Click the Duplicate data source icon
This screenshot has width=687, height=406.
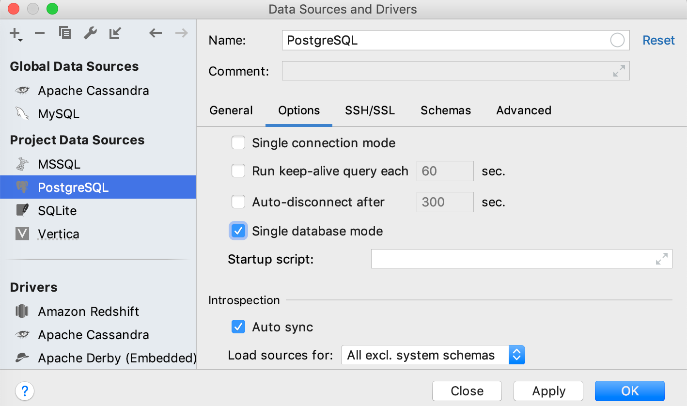(x=65, y=33)
